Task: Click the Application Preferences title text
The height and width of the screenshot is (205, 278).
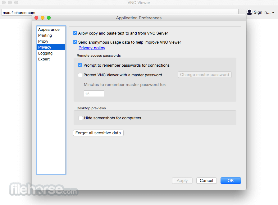Action: coord(139,18)
